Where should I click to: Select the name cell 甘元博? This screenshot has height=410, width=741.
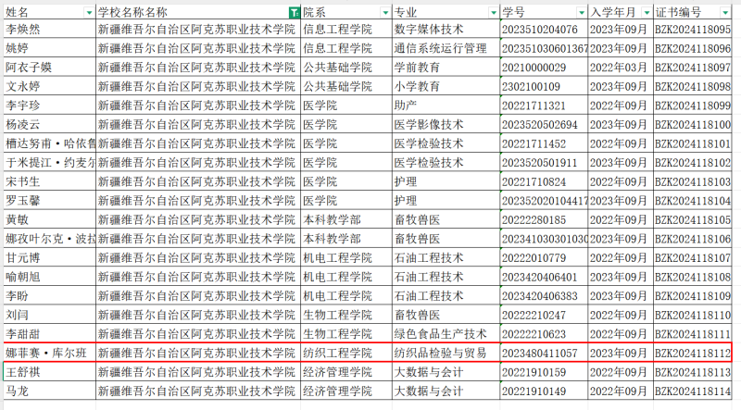coord(48,257)
